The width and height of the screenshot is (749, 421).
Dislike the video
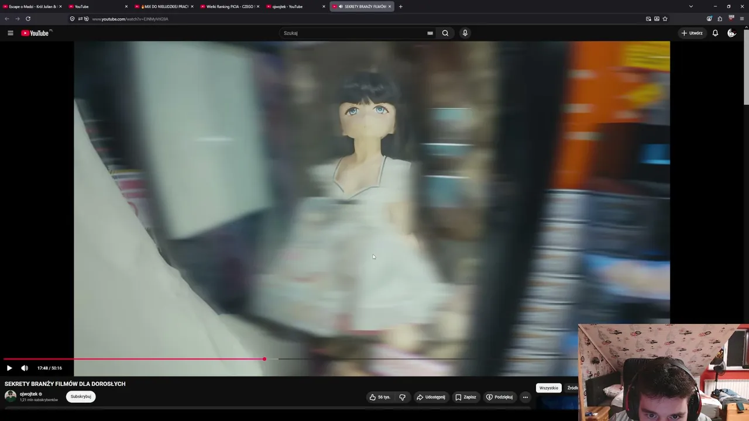coord(403,397)
